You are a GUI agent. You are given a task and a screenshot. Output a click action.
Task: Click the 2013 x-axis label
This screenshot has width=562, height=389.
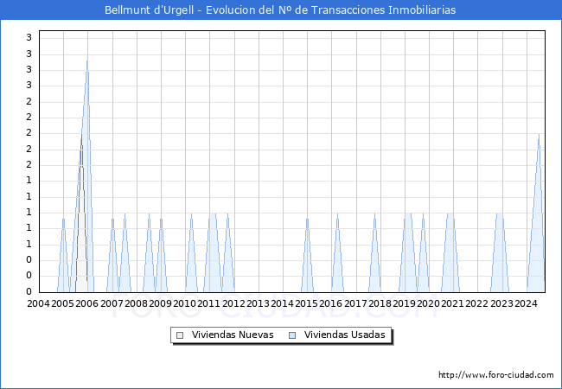pyautogui.click(x=258, y=303)
